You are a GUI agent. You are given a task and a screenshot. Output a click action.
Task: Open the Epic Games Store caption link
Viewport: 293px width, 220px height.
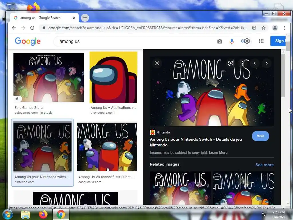click(x=29, y=108)
